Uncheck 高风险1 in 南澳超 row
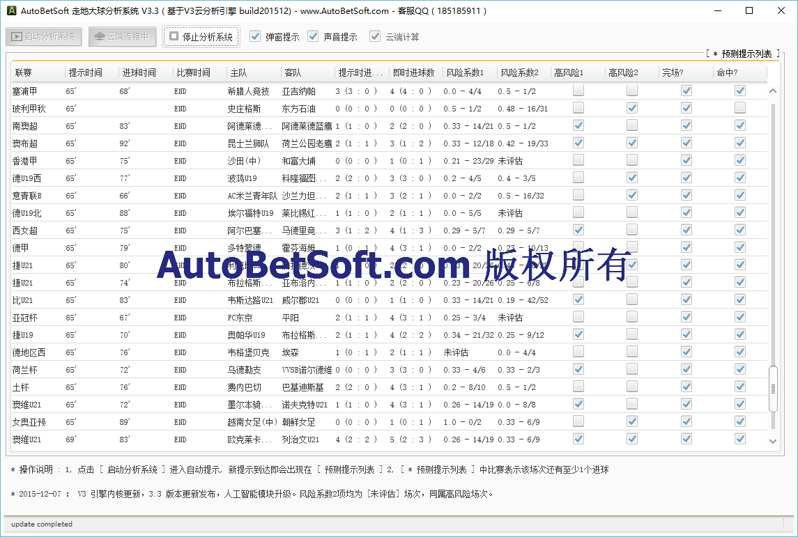798x537 pixels. 578,125
